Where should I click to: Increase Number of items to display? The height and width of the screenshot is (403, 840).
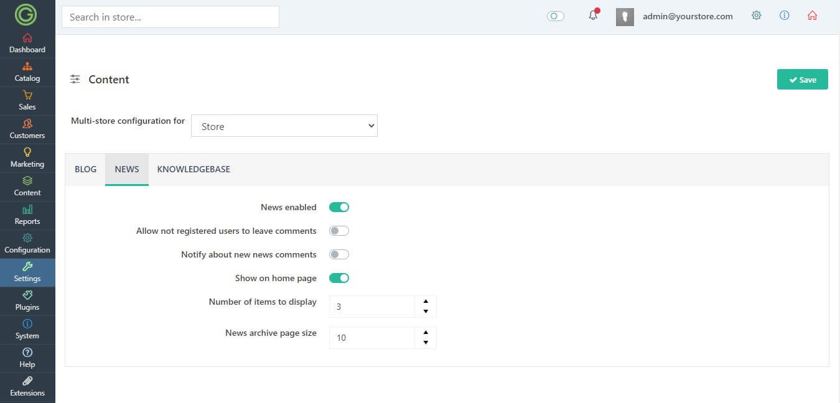coord(426,301)
